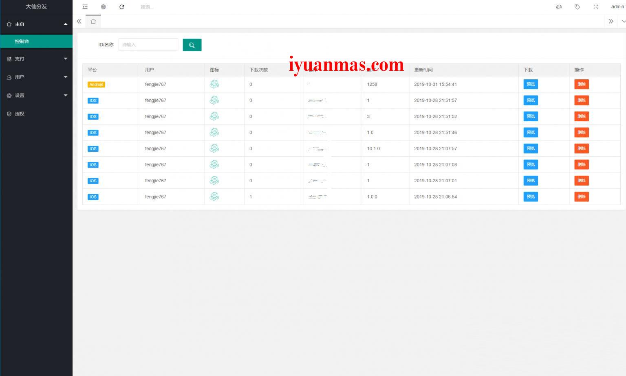The image size is (626, 376).
Task: Delete the app updated 21:06:54
Action: [x=582, y=197]
